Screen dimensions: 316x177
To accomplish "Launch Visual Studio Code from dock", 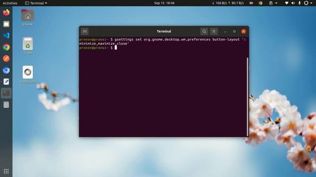I will (6, 35).
